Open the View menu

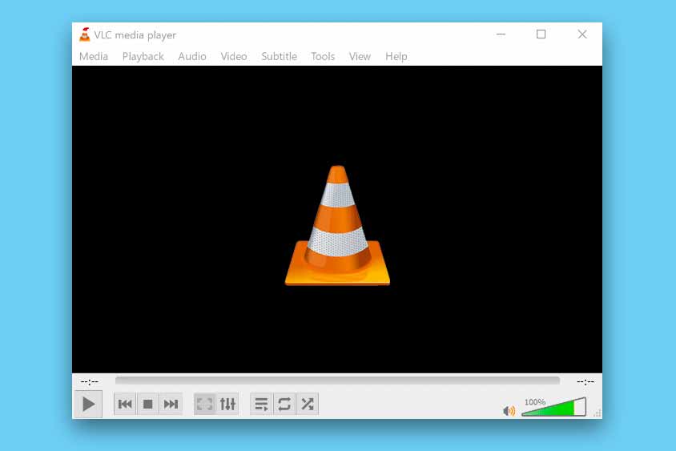pyautogui.click(x=360, y=57)
